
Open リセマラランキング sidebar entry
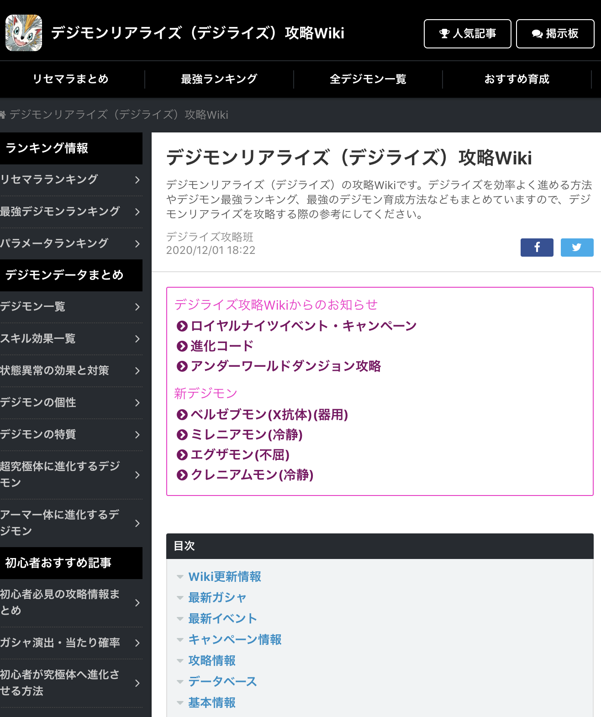coord(71,180)
